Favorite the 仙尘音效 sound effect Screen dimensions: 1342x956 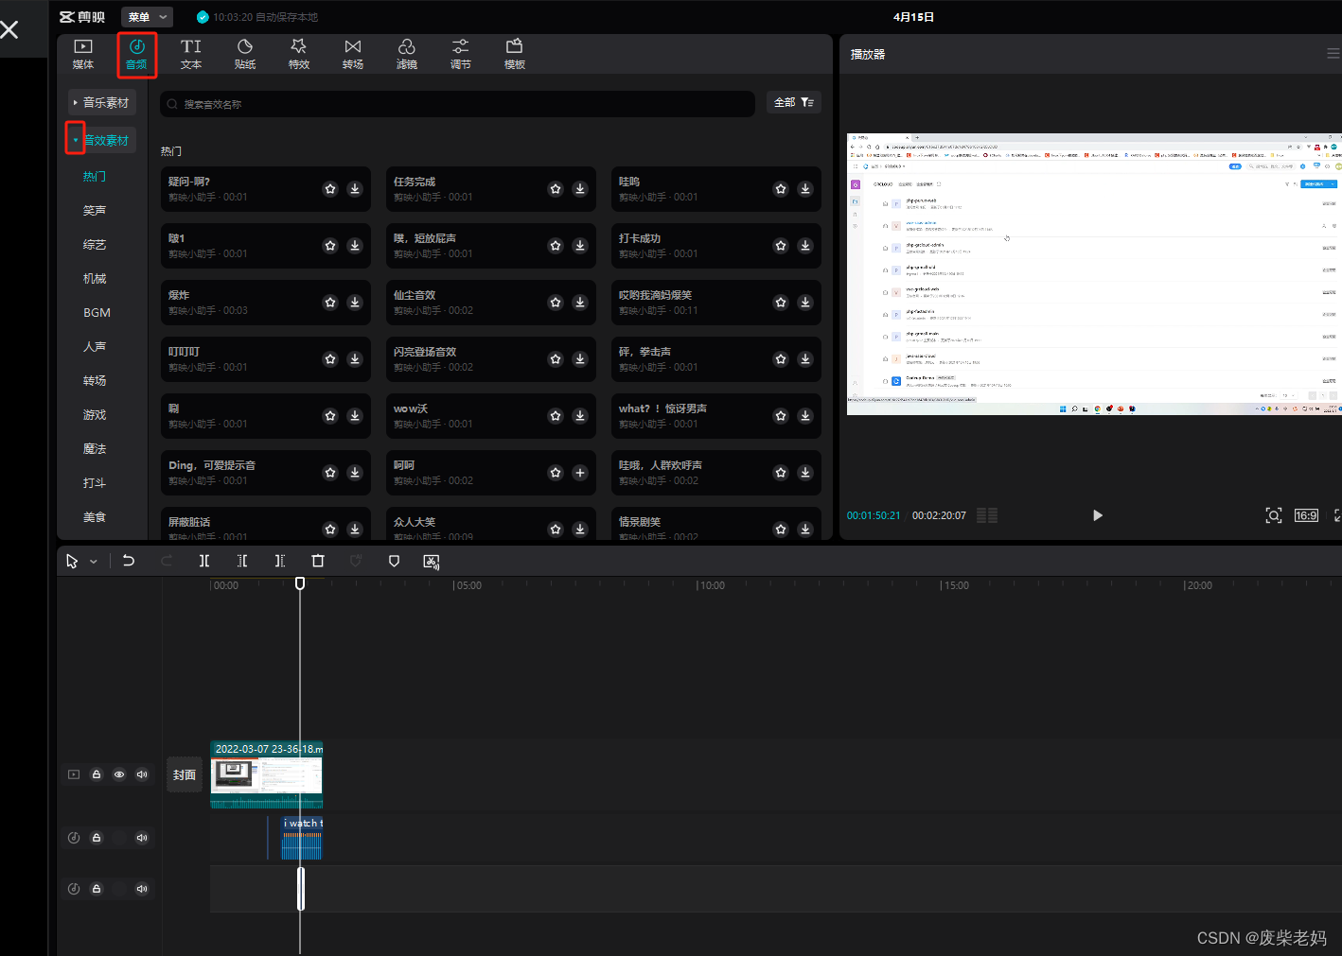[x=556, y=303]
